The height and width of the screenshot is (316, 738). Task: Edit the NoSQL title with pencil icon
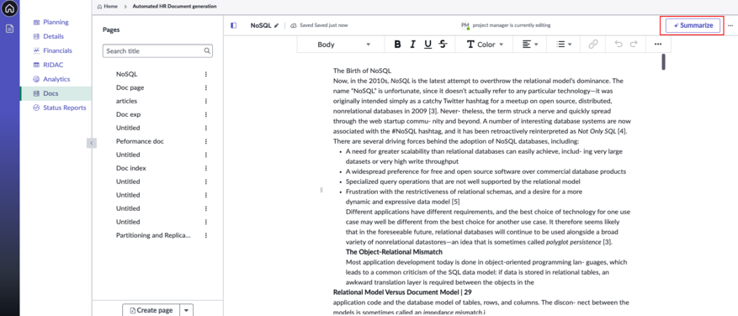(277, 25)
